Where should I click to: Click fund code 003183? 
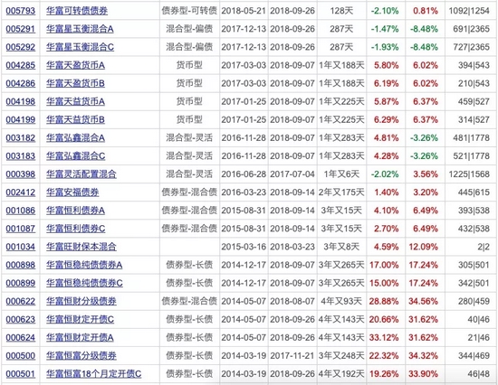(x=21, y=156)
